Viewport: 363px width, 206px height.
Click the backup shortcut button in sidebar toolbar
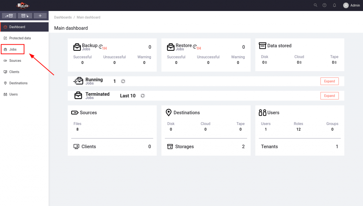click(x=9, y=16)
